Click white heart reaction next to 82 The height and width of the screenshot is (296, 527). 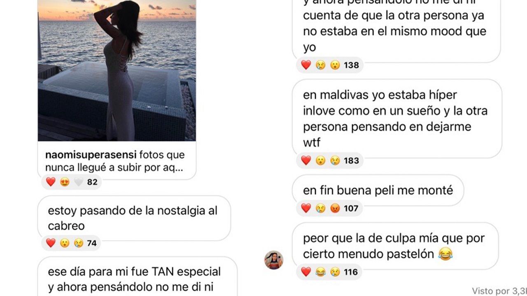[x=79, y=182]
